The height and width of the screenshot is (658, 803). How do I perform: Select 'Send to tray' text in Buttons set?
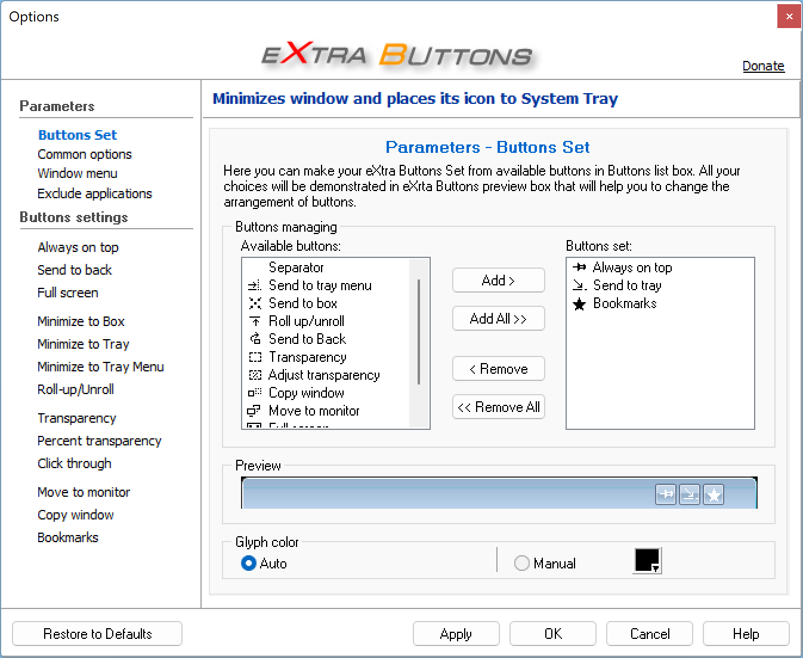pos(628,285)
